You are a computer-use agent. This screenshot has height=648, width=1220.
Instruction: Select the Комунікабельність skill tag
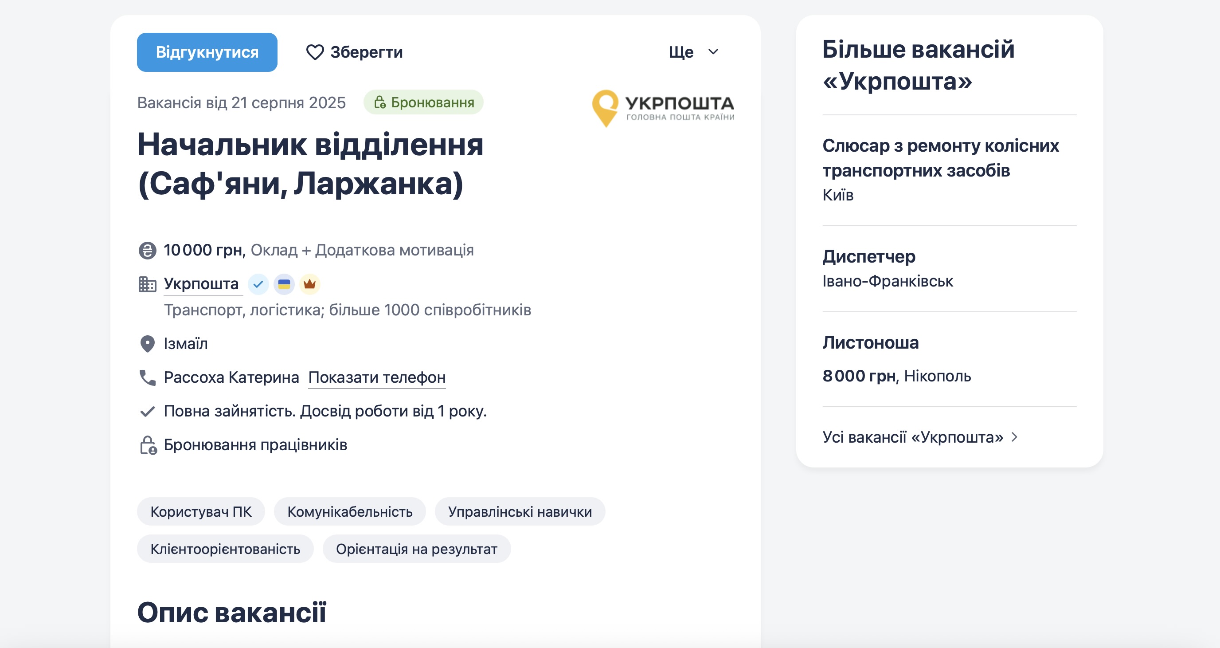[x=350, y=511]
